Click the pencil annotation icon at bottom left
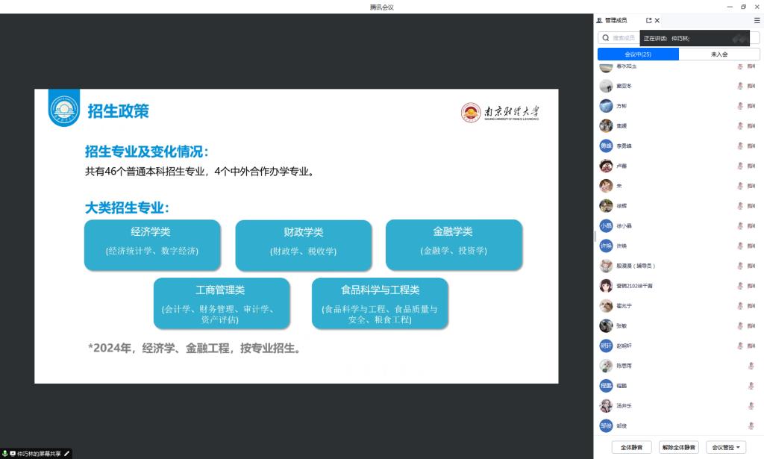The height and width of the screenshot is (459, 764). (x=67, y=453)
